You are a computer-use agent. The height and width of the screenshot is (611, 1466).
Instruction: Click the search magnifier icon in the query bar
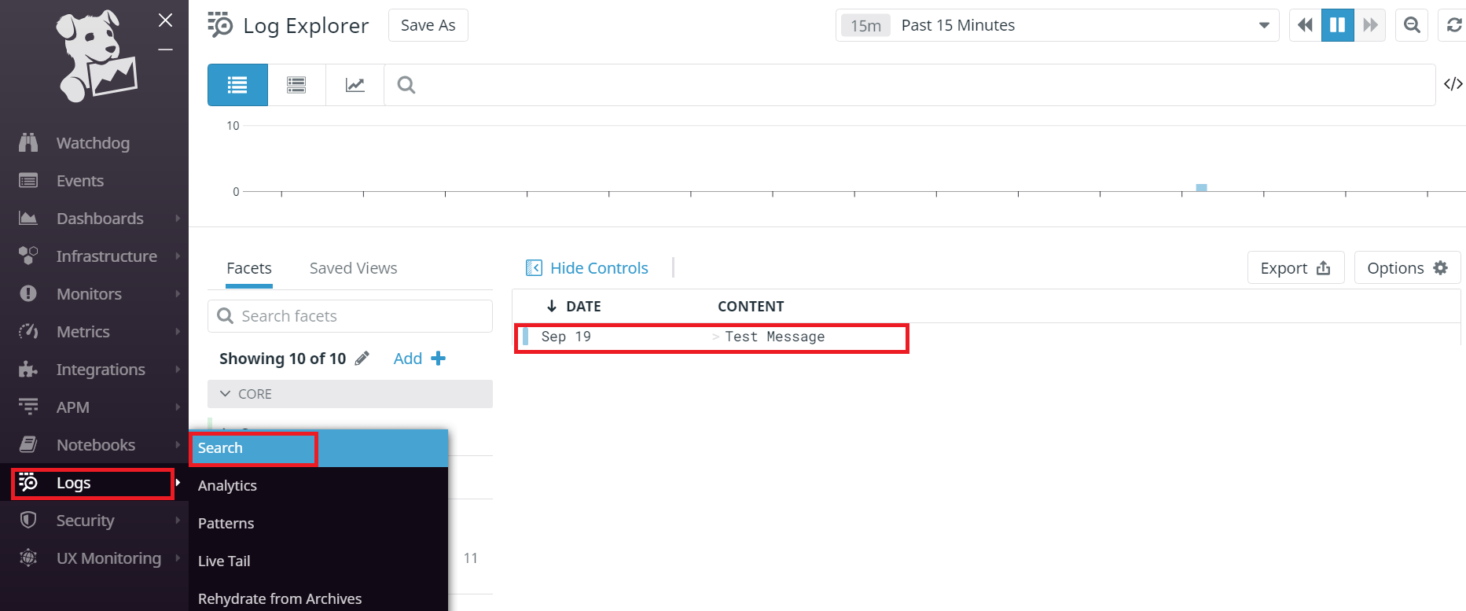click(x=406, y=85)
